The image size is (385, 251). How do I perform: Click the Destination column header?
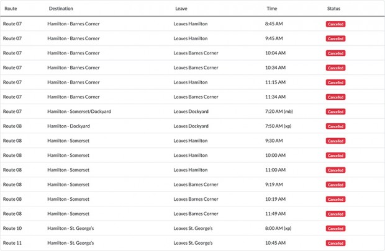61,9
